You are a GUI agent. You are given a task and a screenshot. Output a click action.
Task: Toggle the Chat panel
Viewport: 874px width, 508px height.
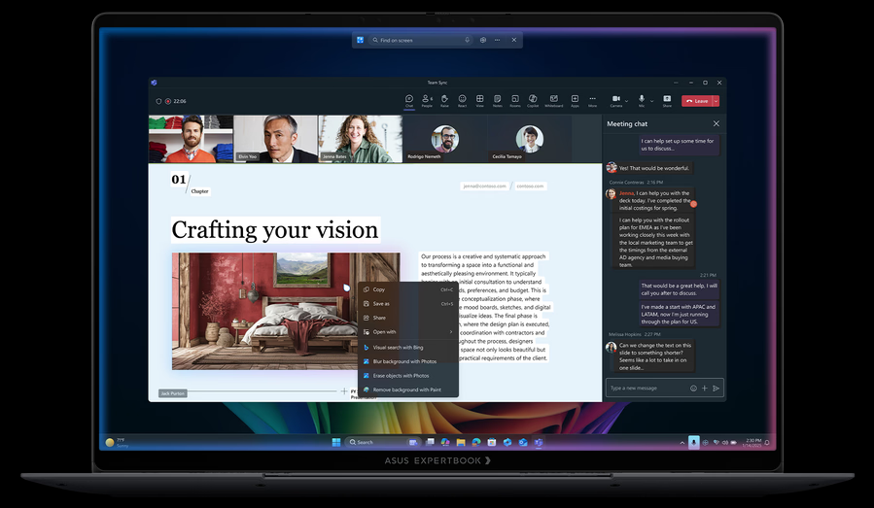tap(409, 99)
